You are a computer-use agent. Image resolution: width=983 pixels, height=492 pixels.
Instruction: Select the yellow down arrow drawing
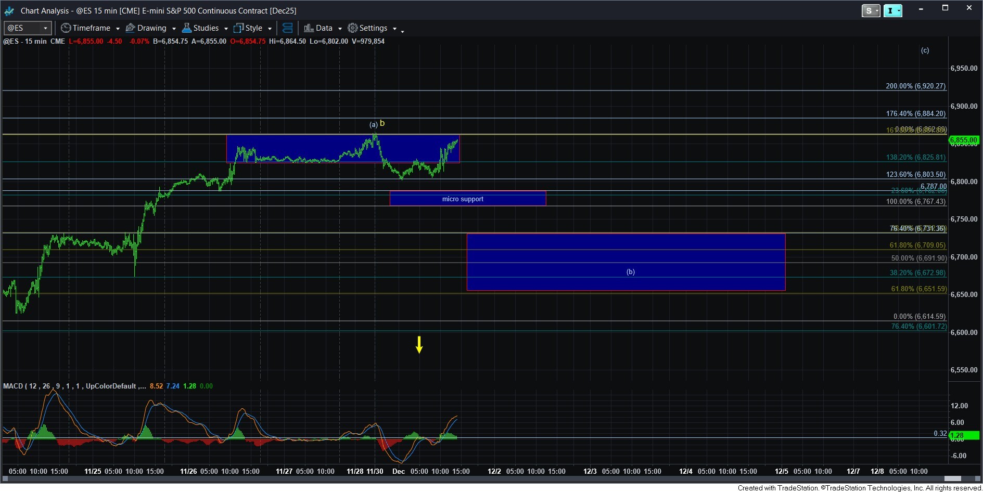coord(419,344)
